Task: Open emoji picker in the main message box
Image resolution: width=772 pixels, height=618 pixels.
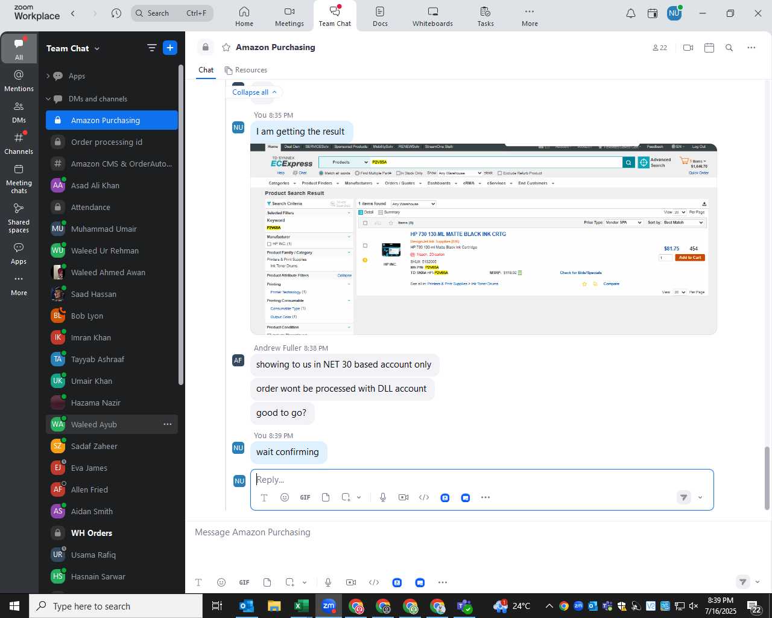Action: (x=221, y=582)
